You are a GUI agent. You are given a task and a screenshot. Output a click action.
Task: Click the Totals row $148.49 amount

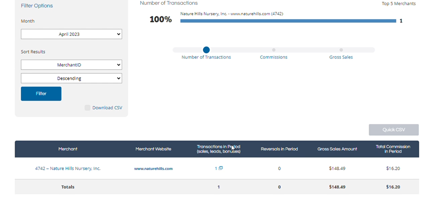click(x=337, y=187)
